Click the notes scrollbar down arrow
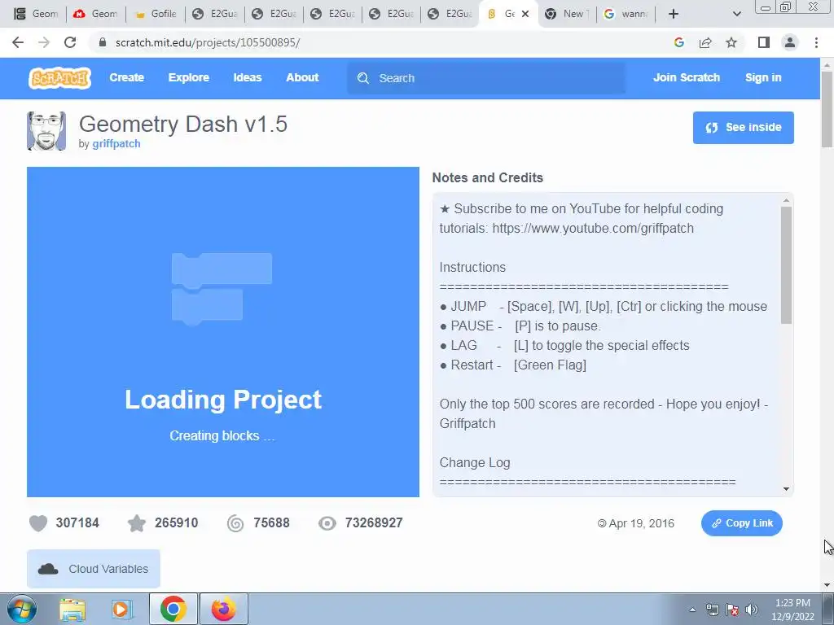The width and height of the screenshot is (834, 625). (786, 489)
